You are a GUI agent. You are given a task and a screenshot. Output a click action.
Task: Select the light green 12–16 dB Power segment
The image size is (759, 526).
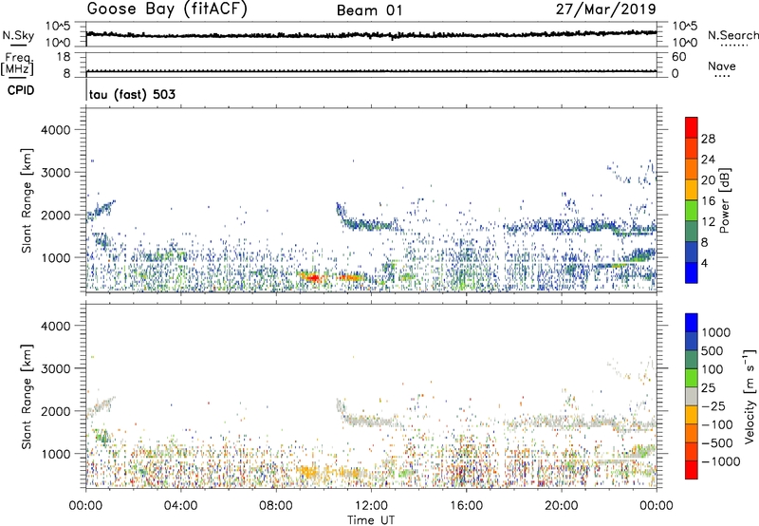(692, 211)
